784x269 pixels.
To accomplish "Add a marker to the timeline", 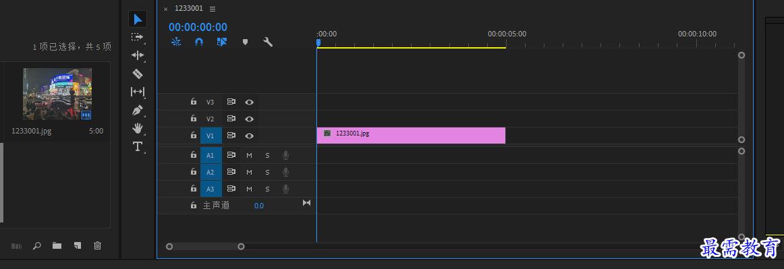I will coord(245,42).
